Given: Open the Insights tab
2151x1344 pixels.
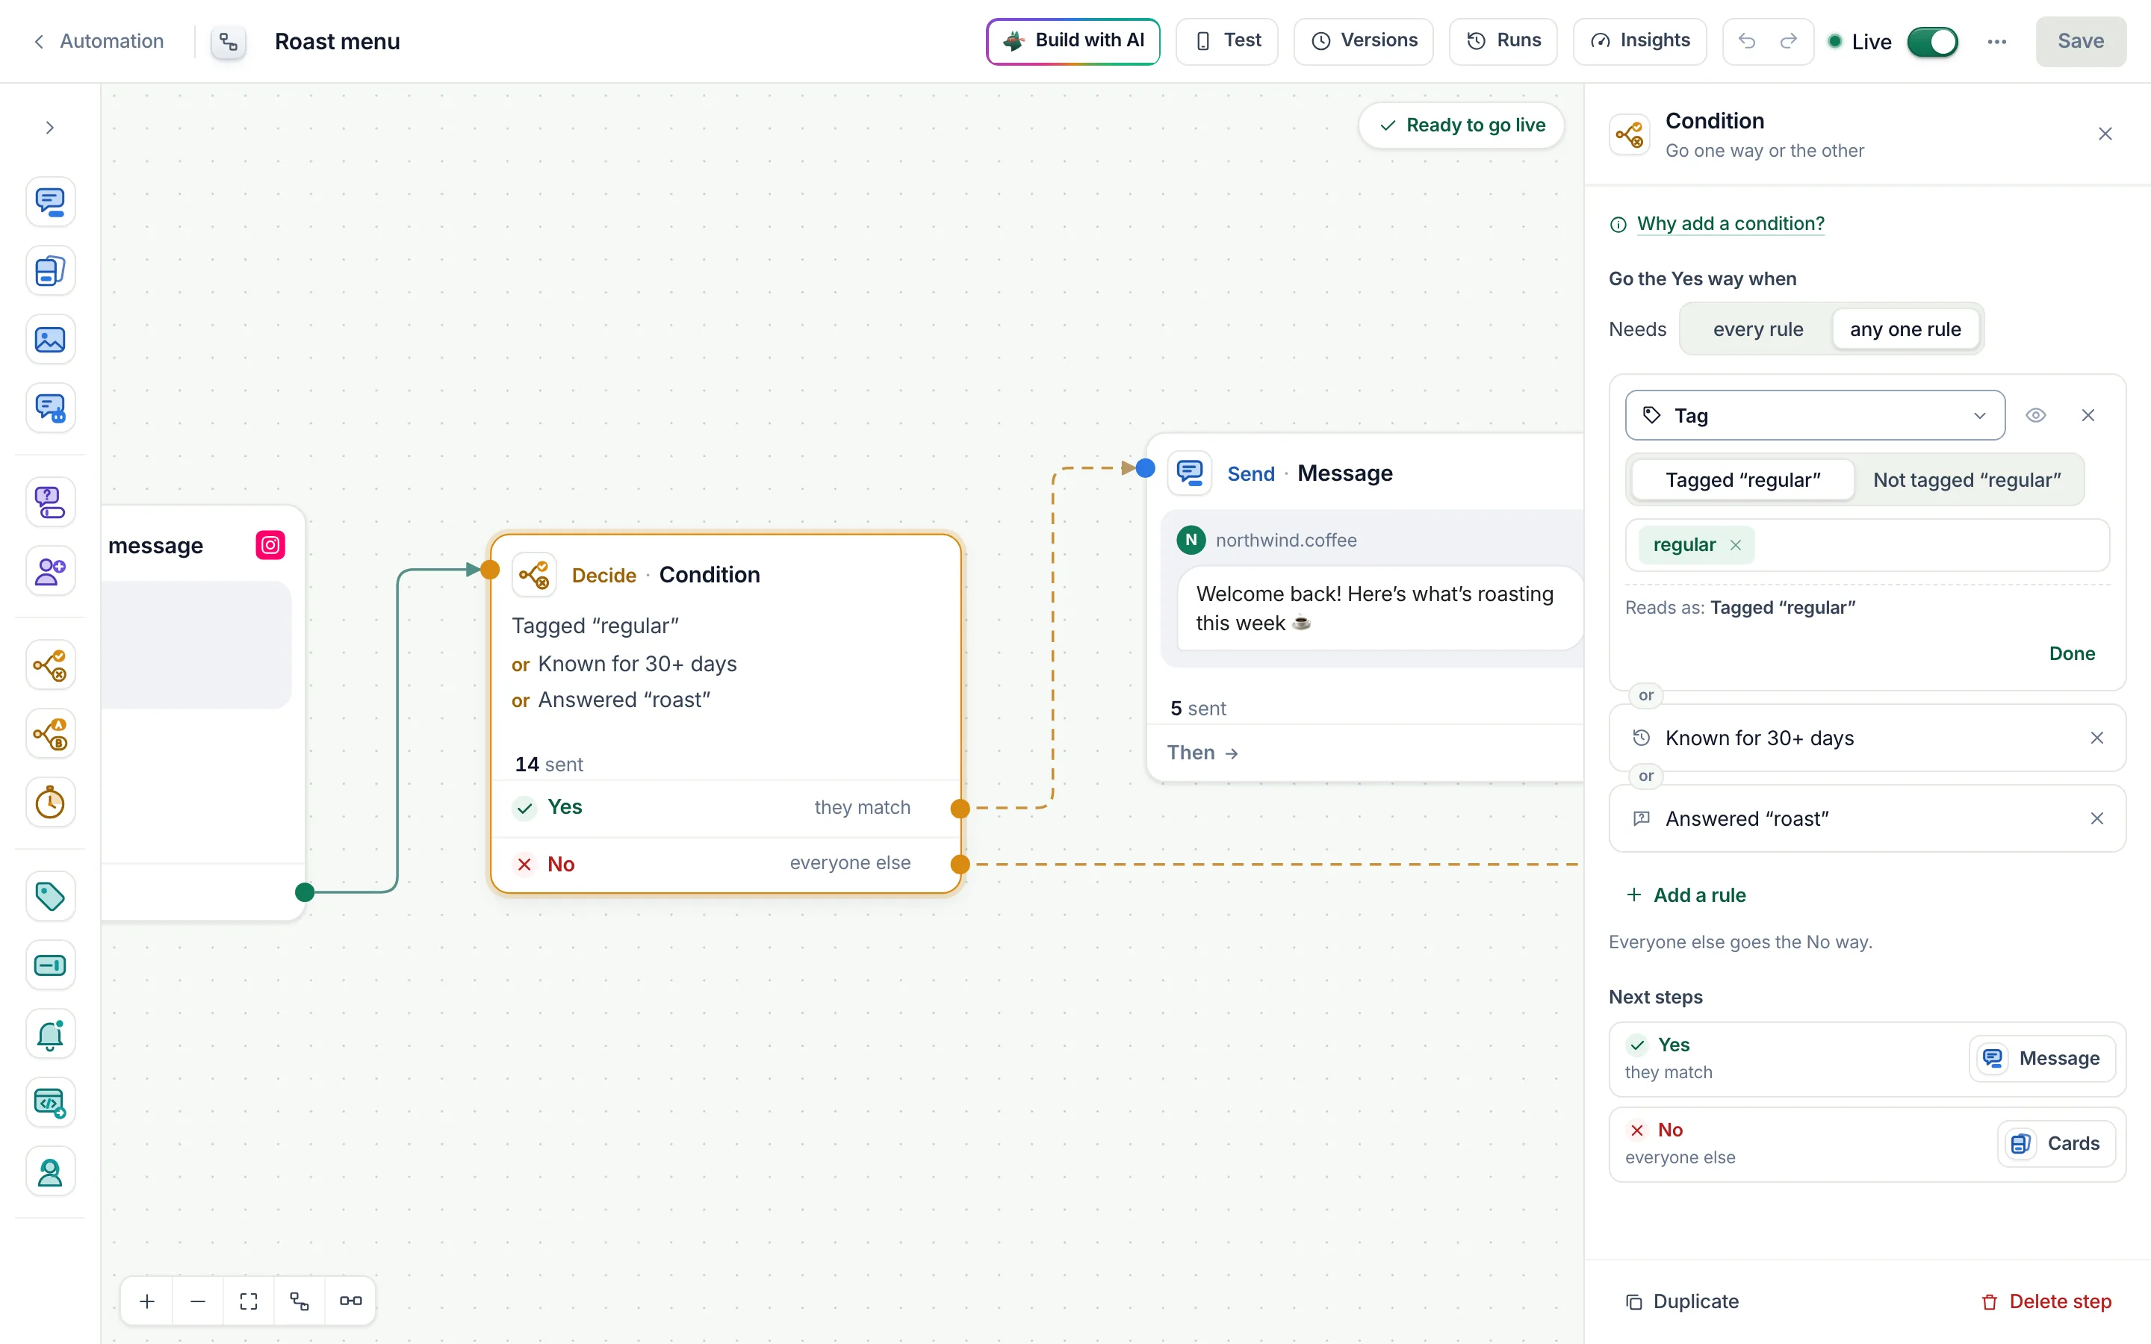Looking at the screenshot, I should (x=1639, y=41).
